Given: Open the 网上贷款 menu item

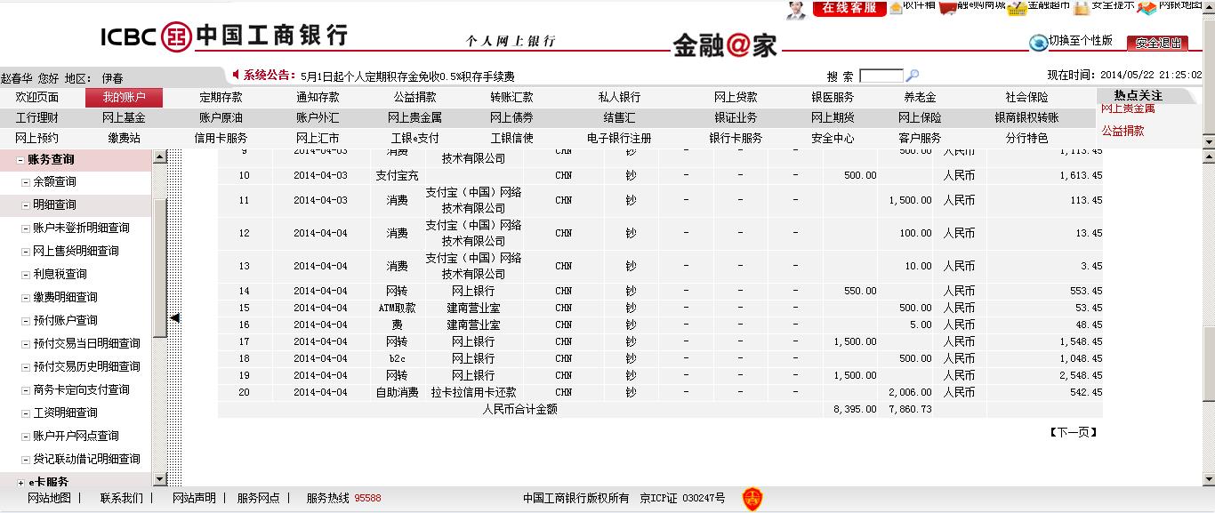Looking at the screenshot, I should point(736,97).
